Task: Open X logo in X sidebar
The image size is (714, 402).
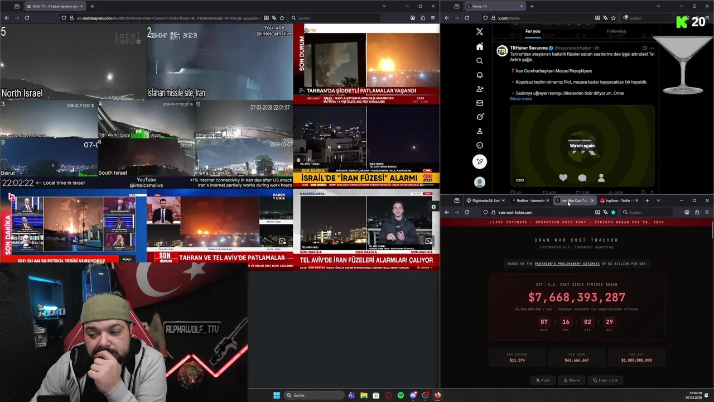Action: [480, 32]
